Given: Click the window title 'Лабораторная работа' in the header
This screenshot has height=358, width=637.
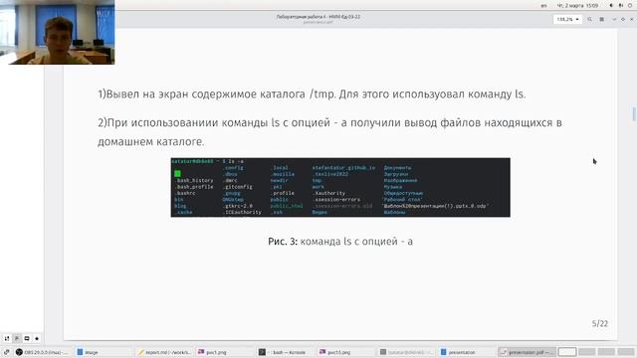Looking at the screenshot, I should pyautogui.click(x=318, y=17).
